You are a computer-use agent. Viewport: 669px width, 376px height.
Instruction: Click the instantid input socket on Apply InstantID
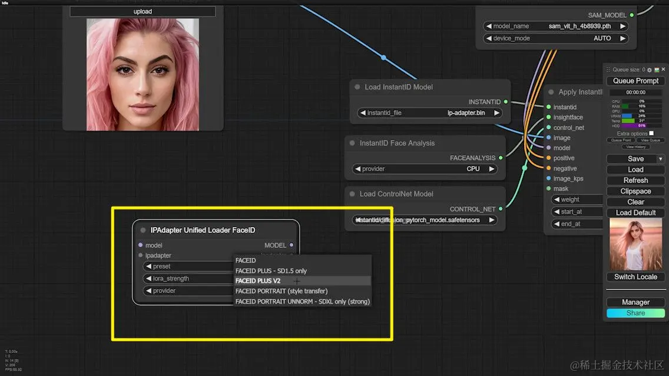pyautogui.click(x=549, y=107)
